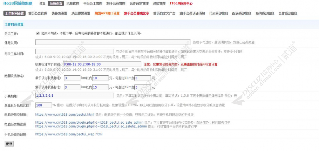Click the 收费标准常价时间 input field
The height and width of the screenshot is (151, 319).
click(102, 64)
